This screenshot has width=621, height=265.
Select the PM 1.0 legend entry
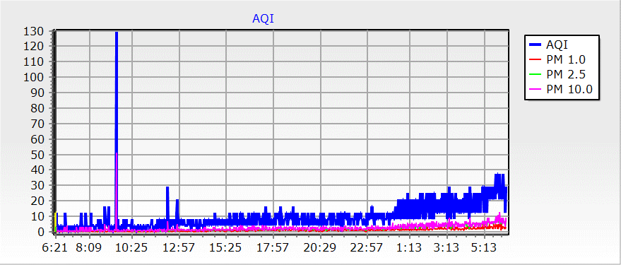click(x=557, y=59)
